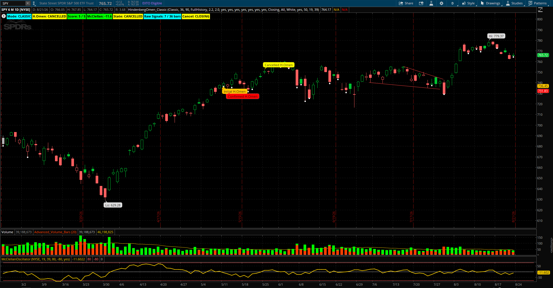553x288 pixels.
Task: Click the Volume study label
Action: [x=7, y=232]
